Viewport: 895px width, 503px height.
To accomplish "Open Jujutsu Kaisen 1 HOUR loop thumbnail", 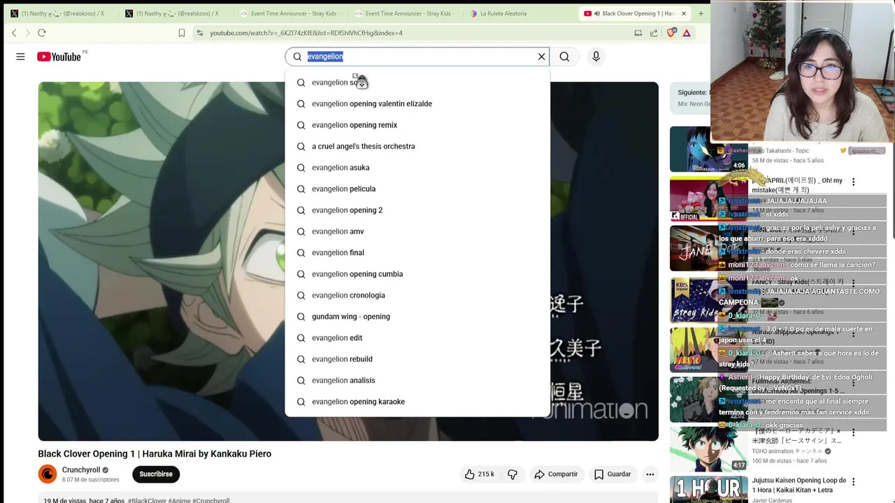I will point(708,489).
